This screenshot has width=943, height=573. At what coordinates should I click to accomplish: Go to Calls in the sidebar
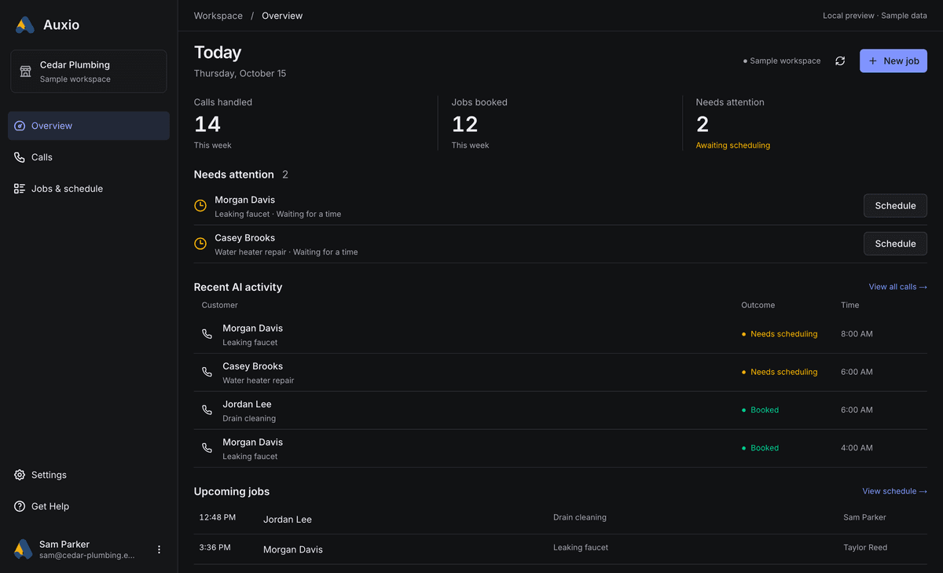point(89,157)
